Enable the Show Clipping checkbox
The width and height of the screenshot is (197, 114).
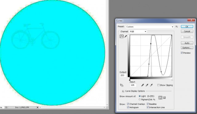pyautogui.click(x=159, y=85)
